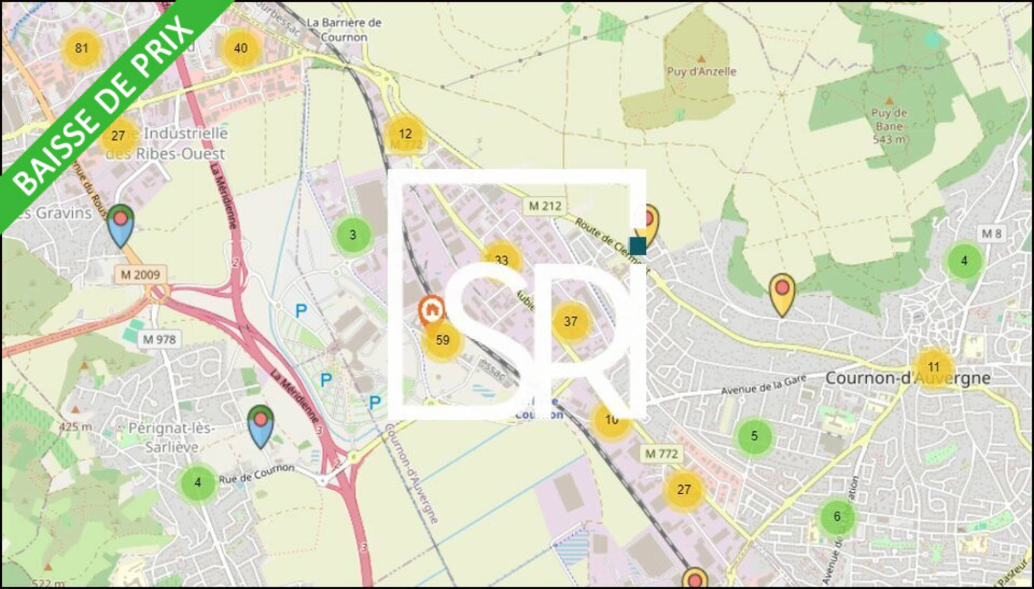1034x589 pixels.
Task: Click partially visible pin at bottom edge
Action: point(694,580)
